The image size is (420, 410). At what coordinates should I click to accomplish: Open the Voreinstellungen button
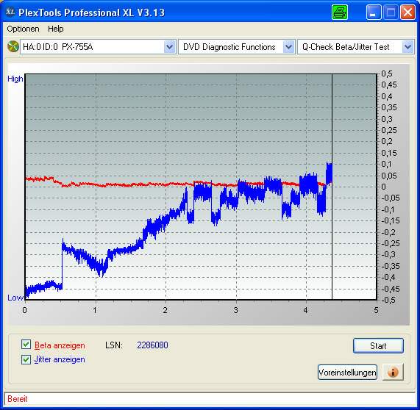click(347, 372)
